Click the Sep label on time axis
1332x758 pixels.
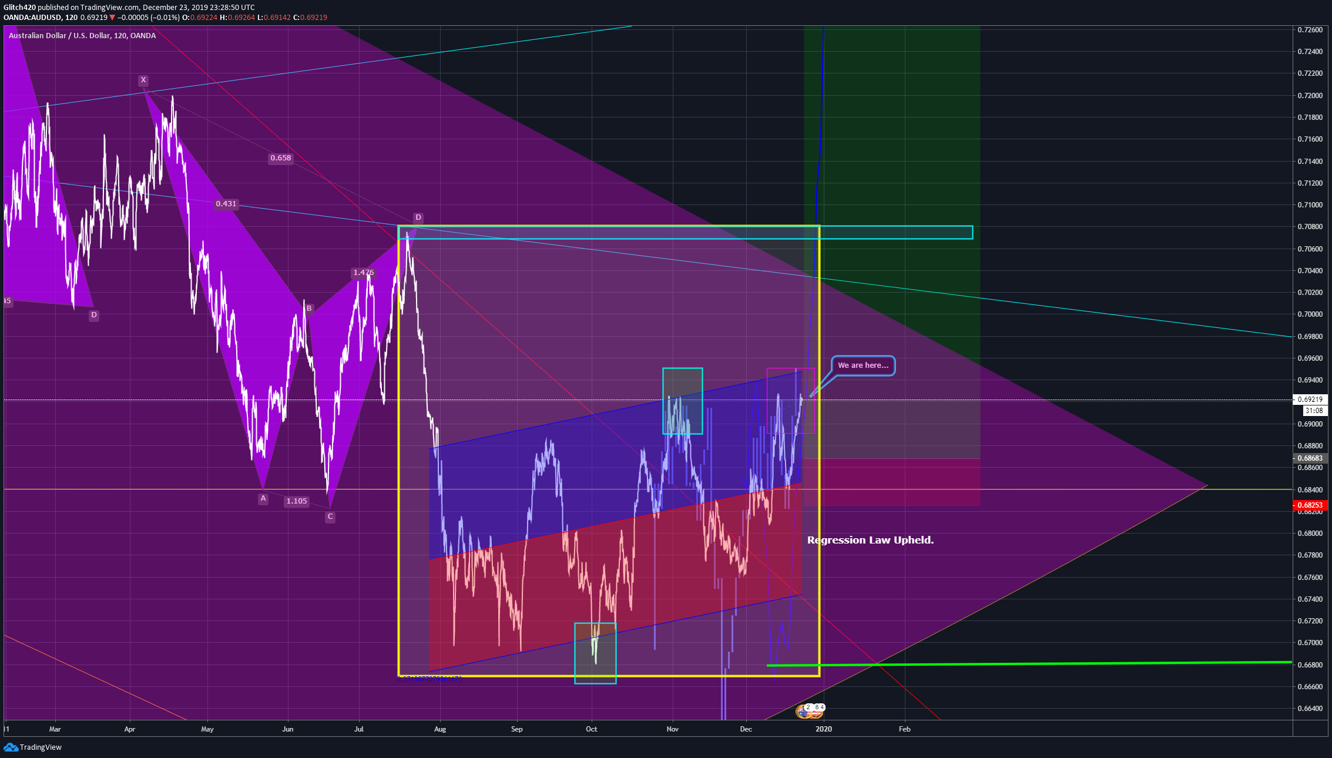click(517, 729)
